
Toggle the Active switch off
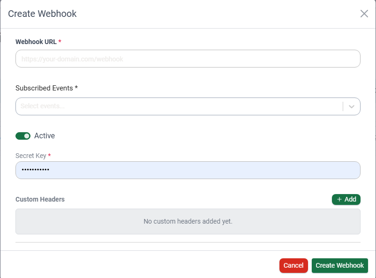coord(23,136)
